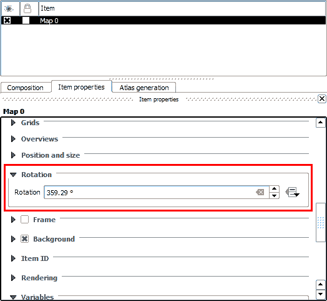Toggle visibility checkbox for Map 0
This screenshot has width=327, height=301.
click(x=7, y=21)
